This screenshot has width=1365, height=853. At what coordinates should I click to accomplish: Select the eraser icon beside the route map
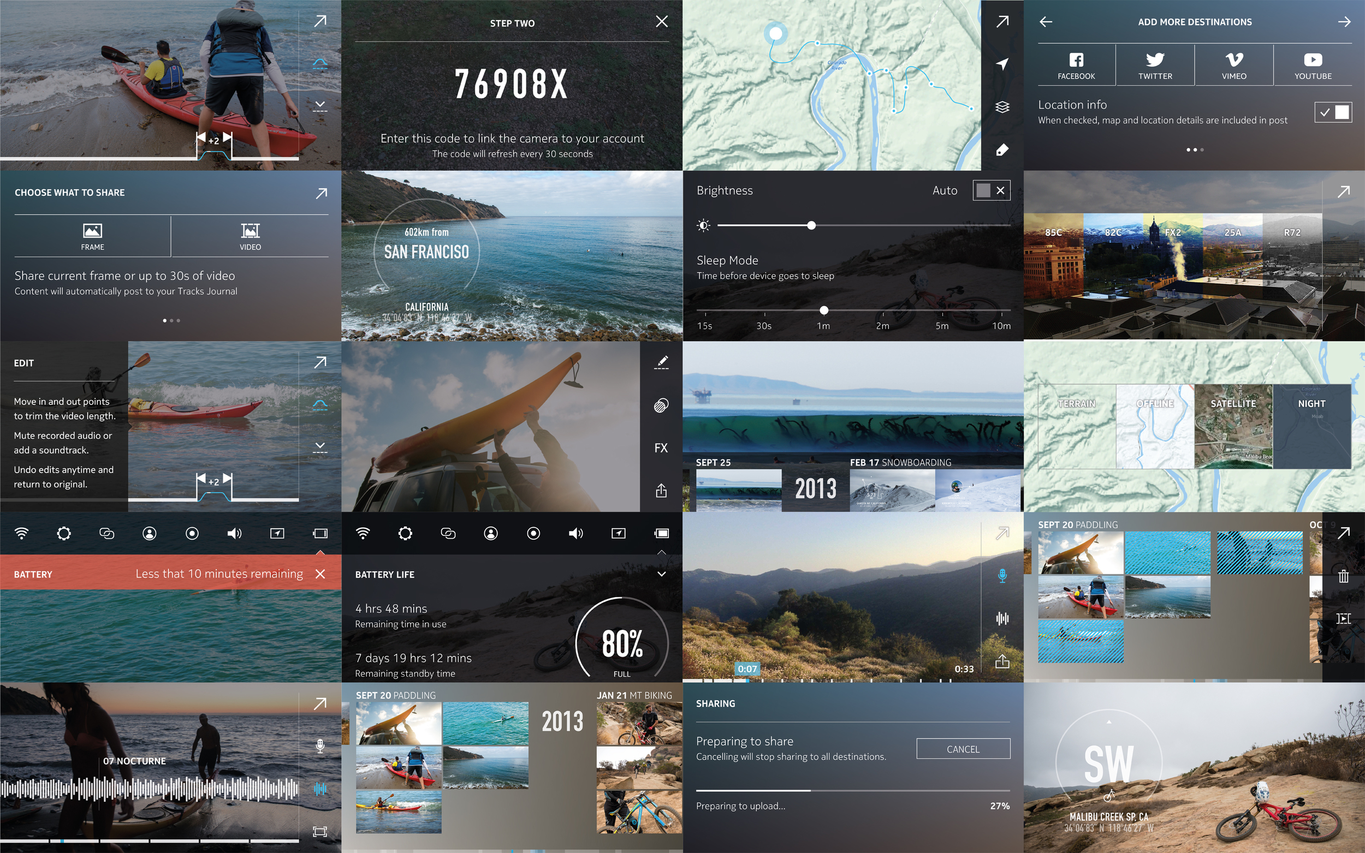1002,150
